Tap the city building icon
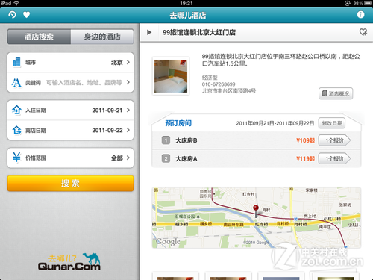The image size is (373, 280). pos(16,62)
